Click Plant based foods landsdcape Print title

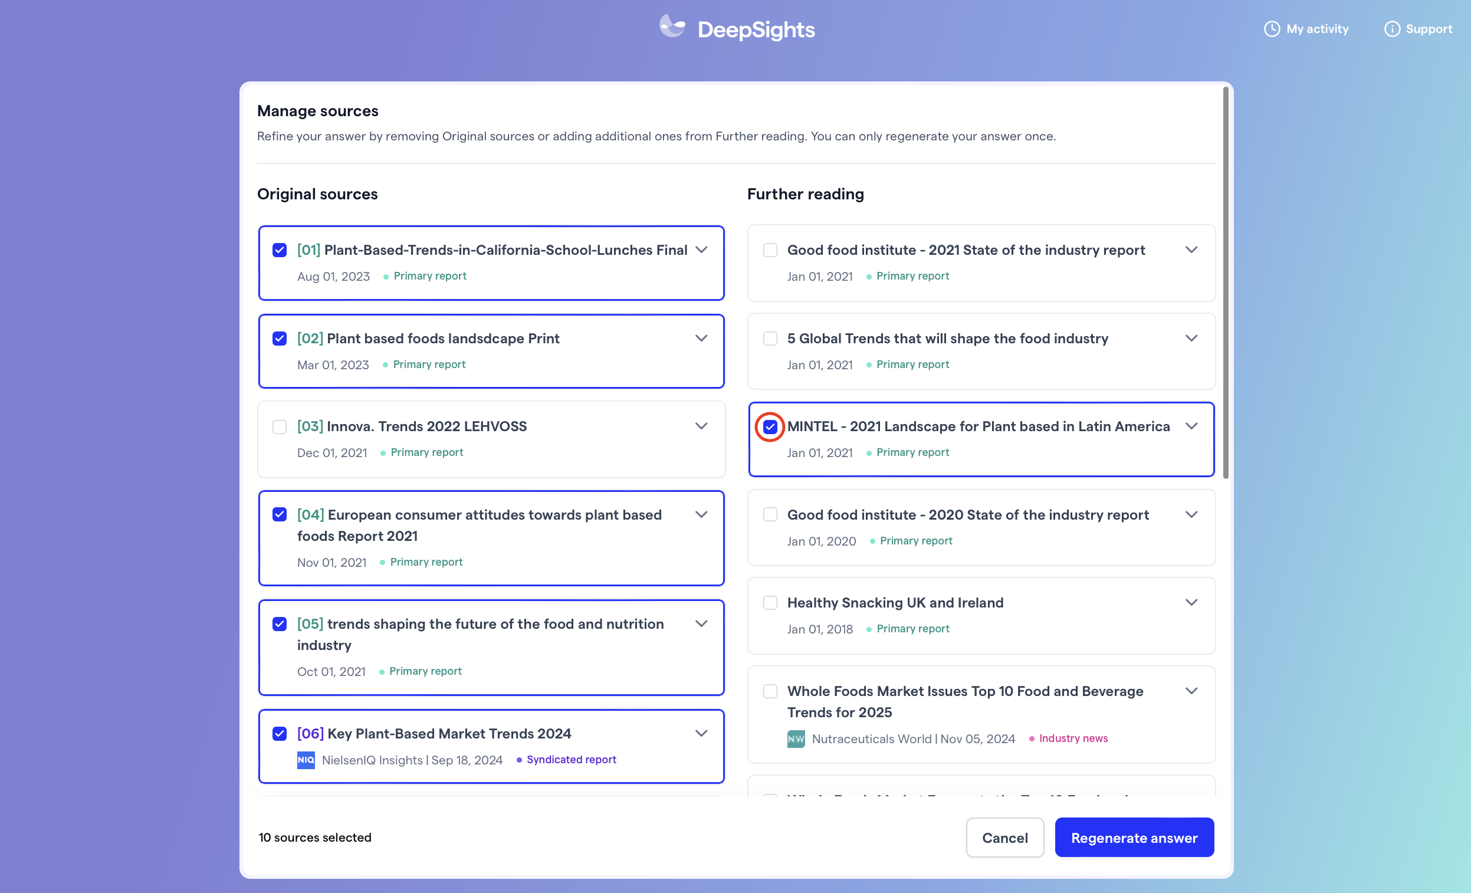coord(443,339)
